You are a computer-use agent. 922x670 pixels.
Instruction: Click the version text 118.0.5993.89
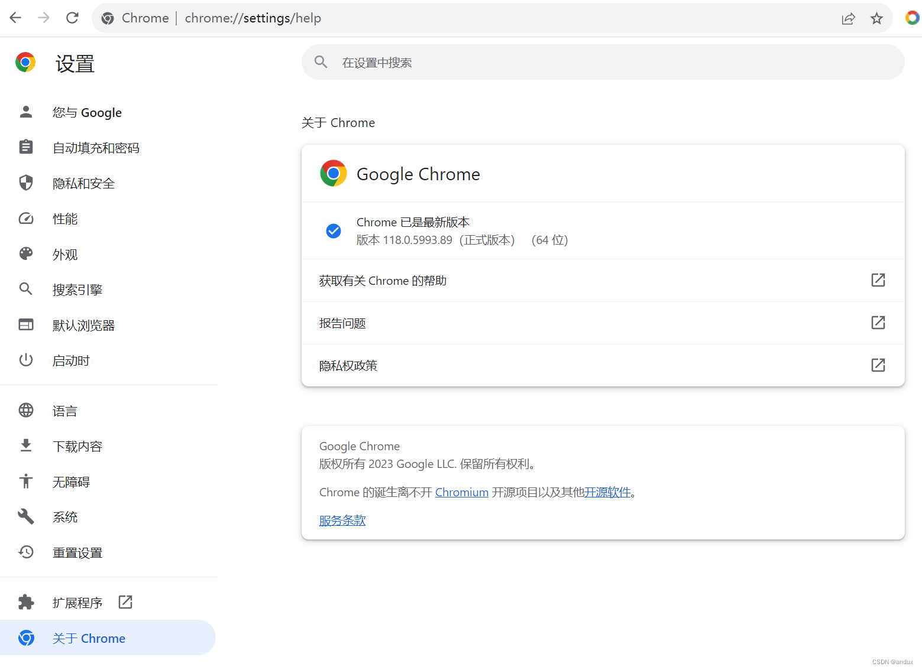[418, 240]
